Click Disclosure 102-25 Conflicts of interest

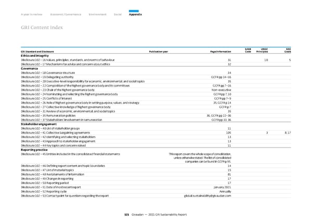[54, 98]
